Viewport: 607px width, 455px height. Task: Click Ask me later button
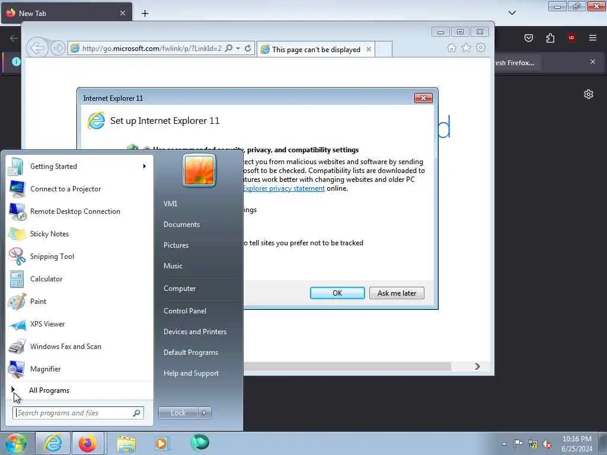(397, 293)
